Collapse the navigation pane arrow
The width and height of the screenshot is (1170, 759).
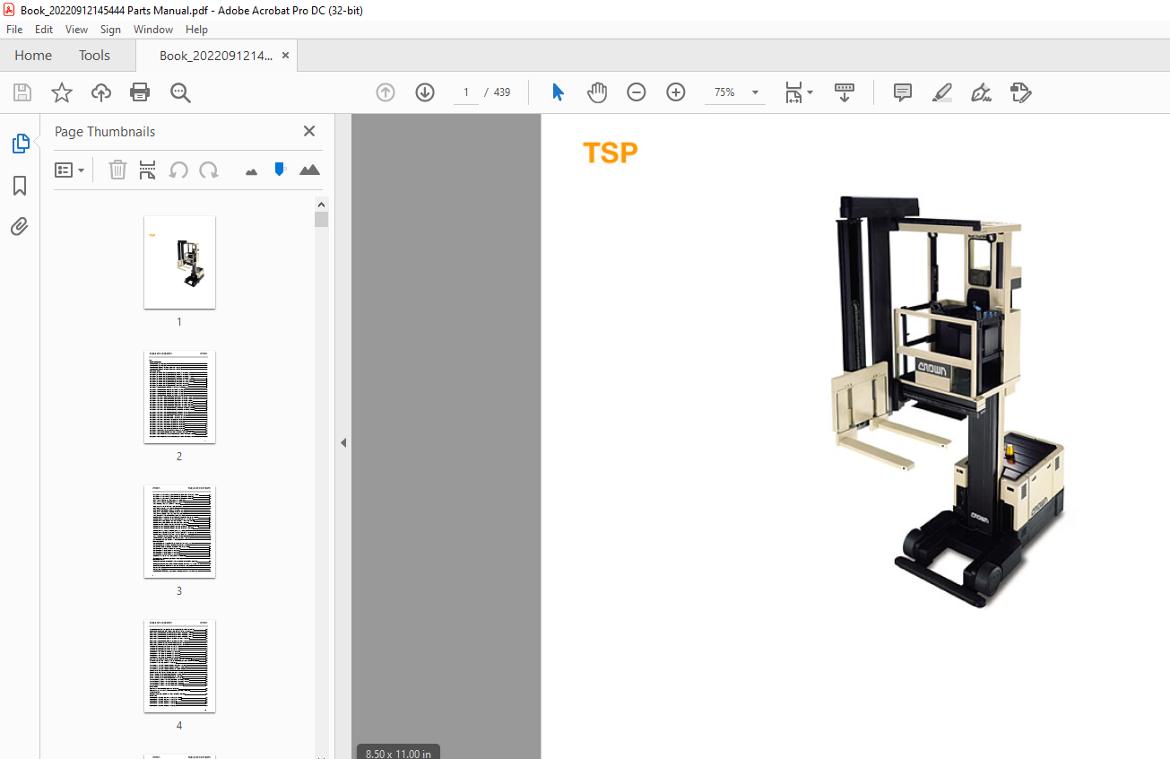[342, 442]
